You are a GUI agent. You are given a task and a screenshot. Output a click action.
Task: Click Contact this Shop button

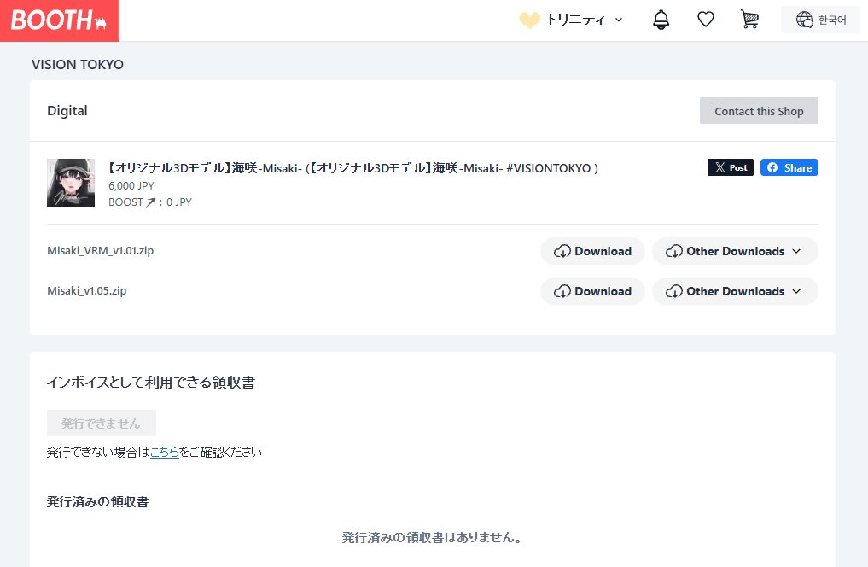[759, 111]
